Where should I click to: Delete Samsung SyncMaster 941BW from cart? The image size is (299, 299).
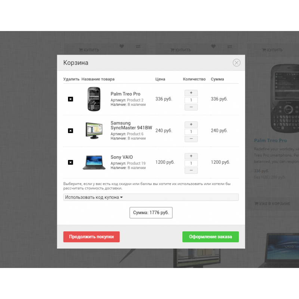70,130
